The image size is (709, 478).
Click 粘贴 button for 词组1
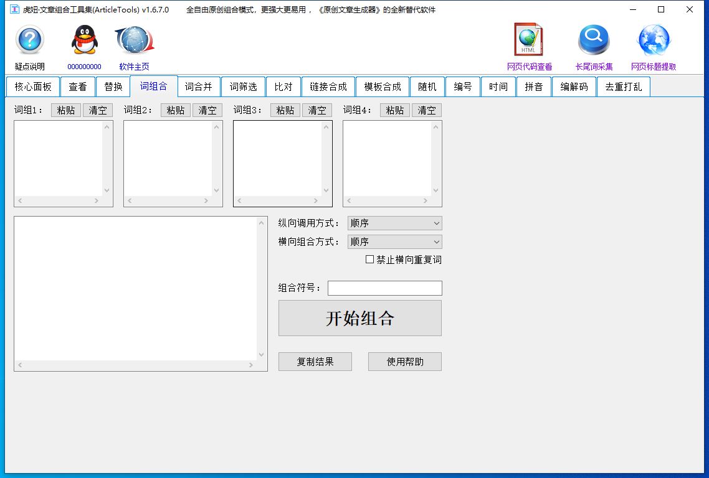coord(66,110)
